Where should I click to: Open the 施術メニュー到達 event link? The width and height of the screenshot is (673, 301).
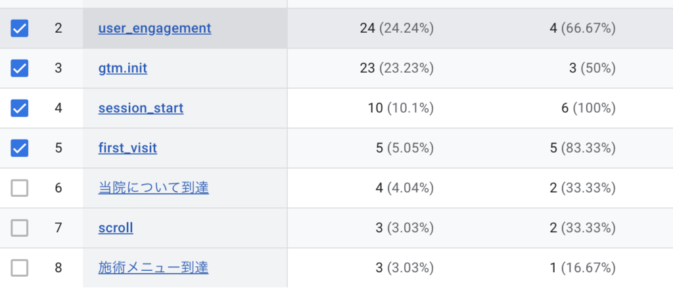tap(153, 268)
